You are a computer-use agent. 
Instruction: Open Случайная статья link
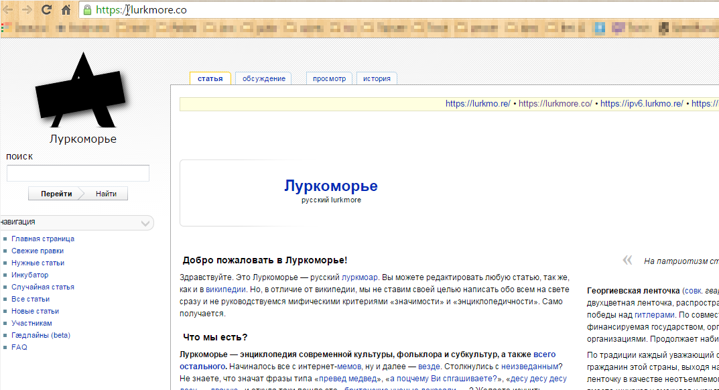(x=43, y=287)
